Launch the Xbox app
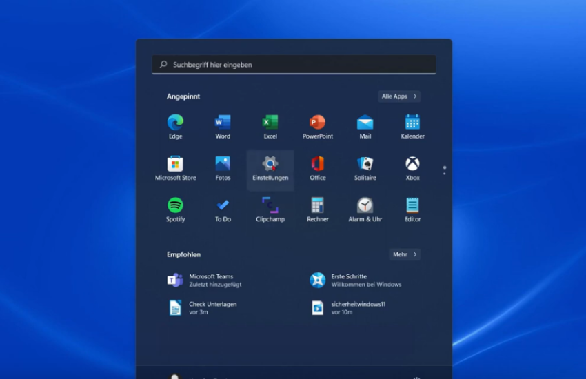The height and width of the screenshot is (379, 586). coord(412,168)
